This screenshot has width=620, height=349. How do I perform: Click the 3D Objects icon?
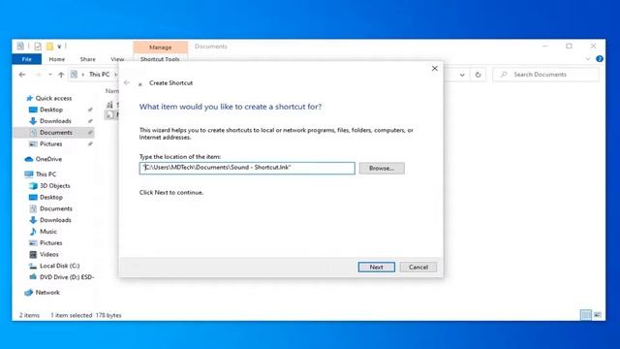(33, 185)
